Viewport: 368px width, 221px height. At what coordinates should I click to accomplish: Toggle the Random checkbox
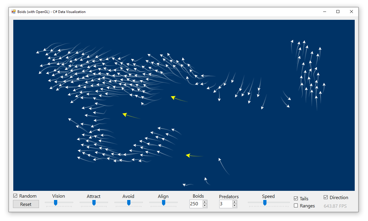coord(15,196)
